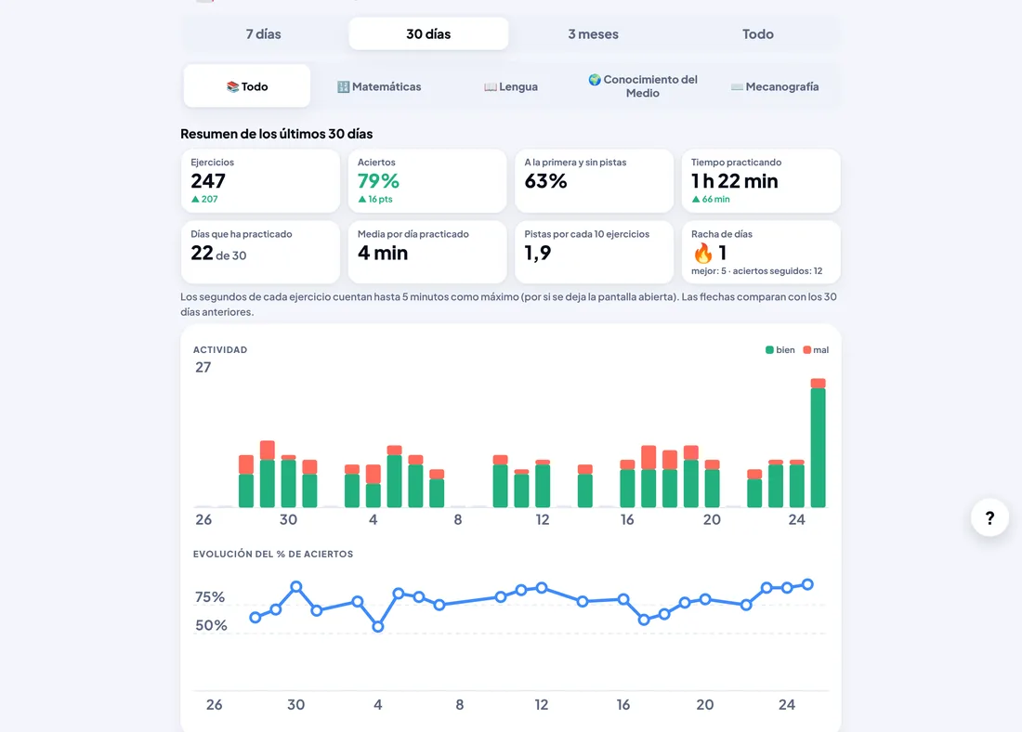Filter by Conocimiento del Medio subject
The image size is (1022, 732).
[643, 86]
